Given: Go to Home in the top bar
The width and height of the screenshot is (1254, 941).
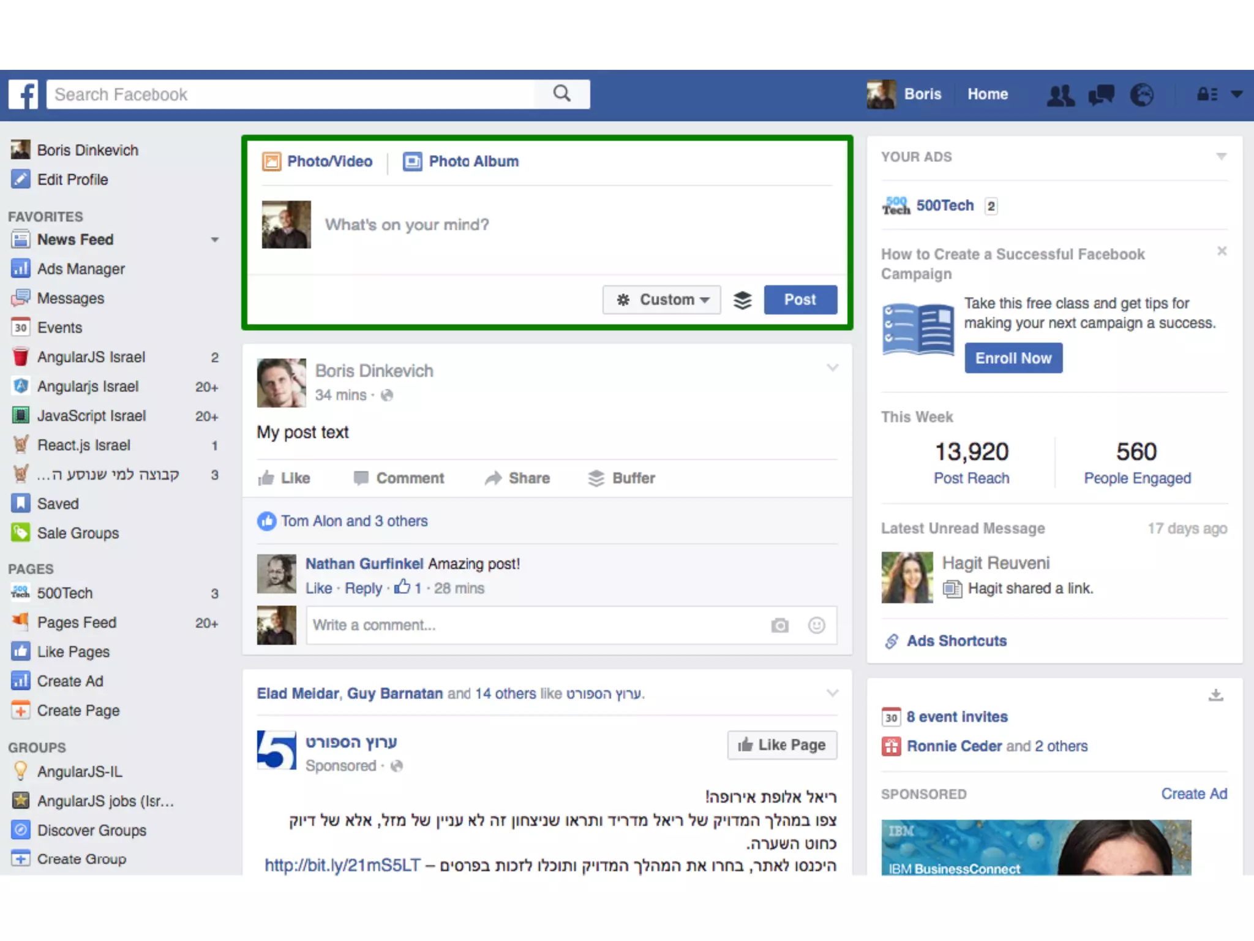Looking at the screenshot, I should tap(988, 94).
